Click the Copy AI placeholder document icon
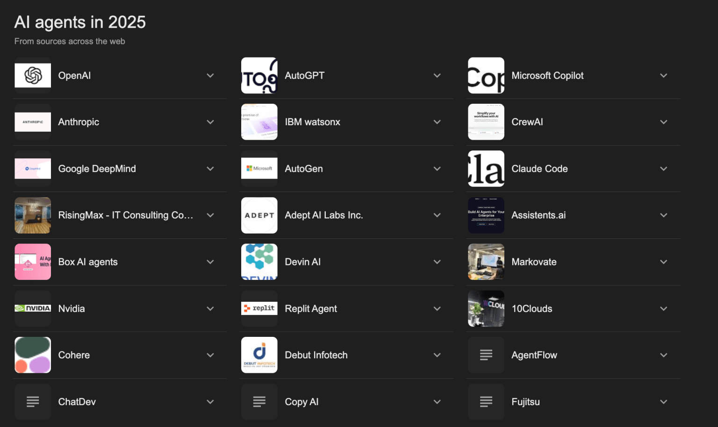 point(259,402)
